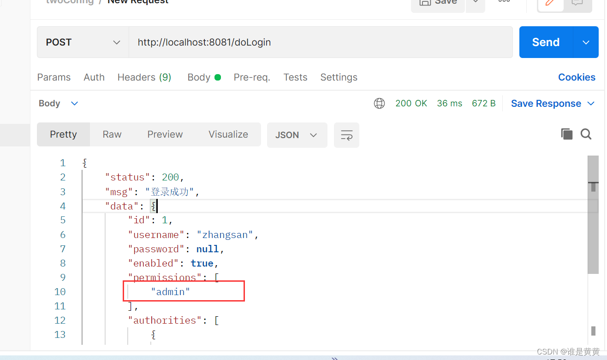Click the "authorities" key
Screen dimensions: 607x360
coord(165,320)
